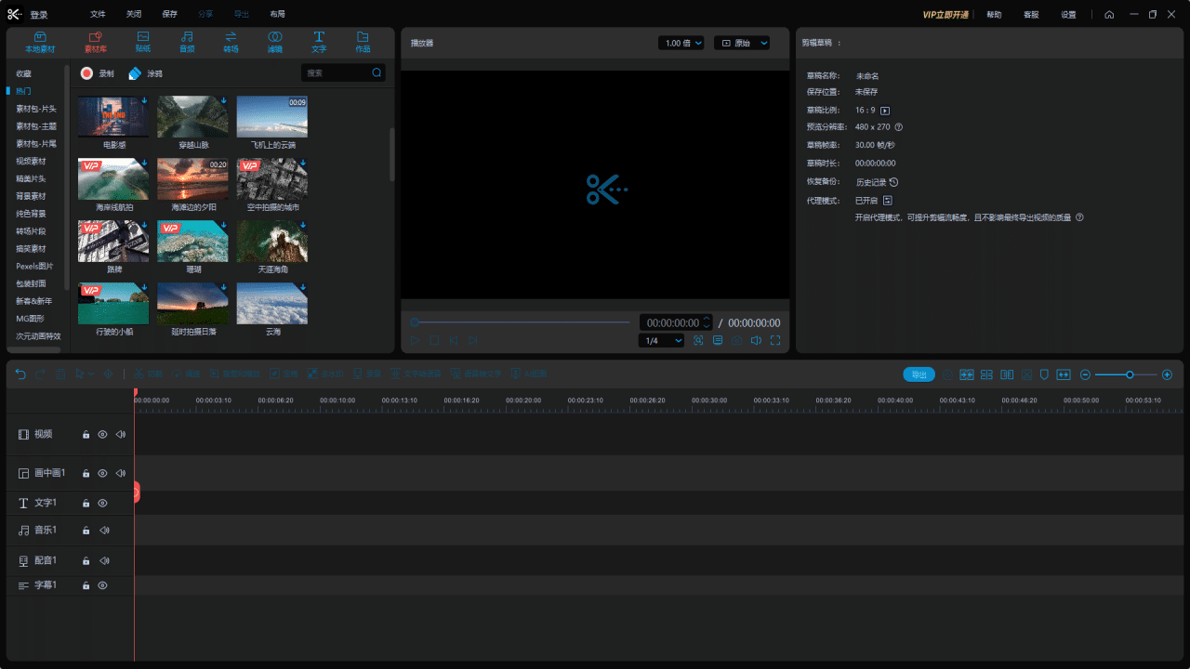Mute the 音乐1 track

pos(104,531)
